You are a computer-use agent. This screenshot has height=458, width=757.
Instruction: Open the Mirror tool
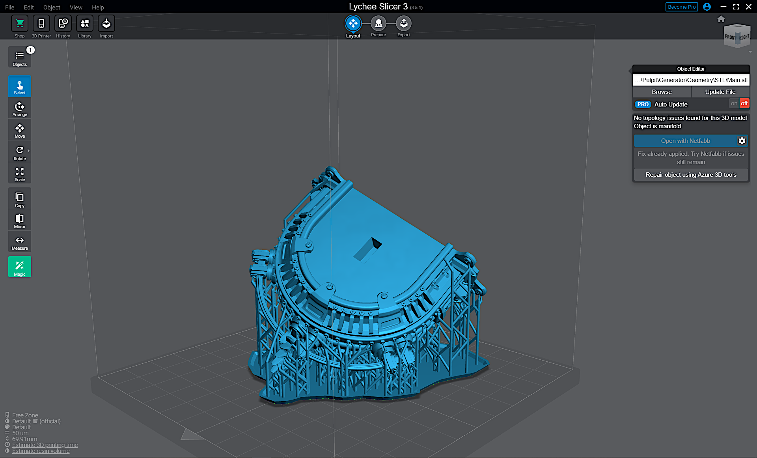[x=20, y=220]
